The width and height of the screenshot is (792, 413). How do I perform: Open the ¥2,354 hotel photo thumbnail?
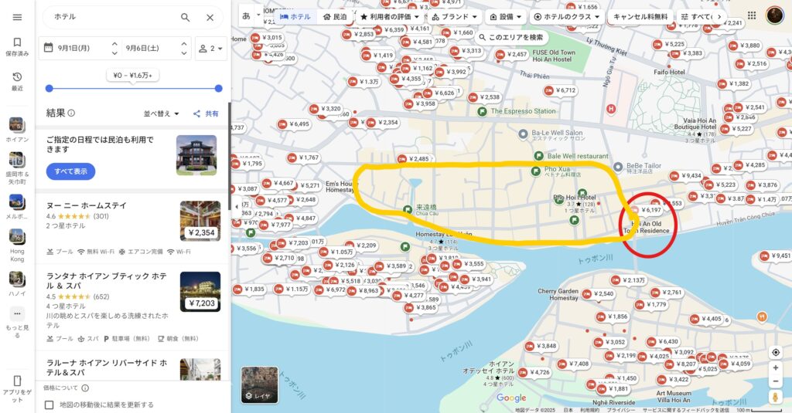[200, 221]
